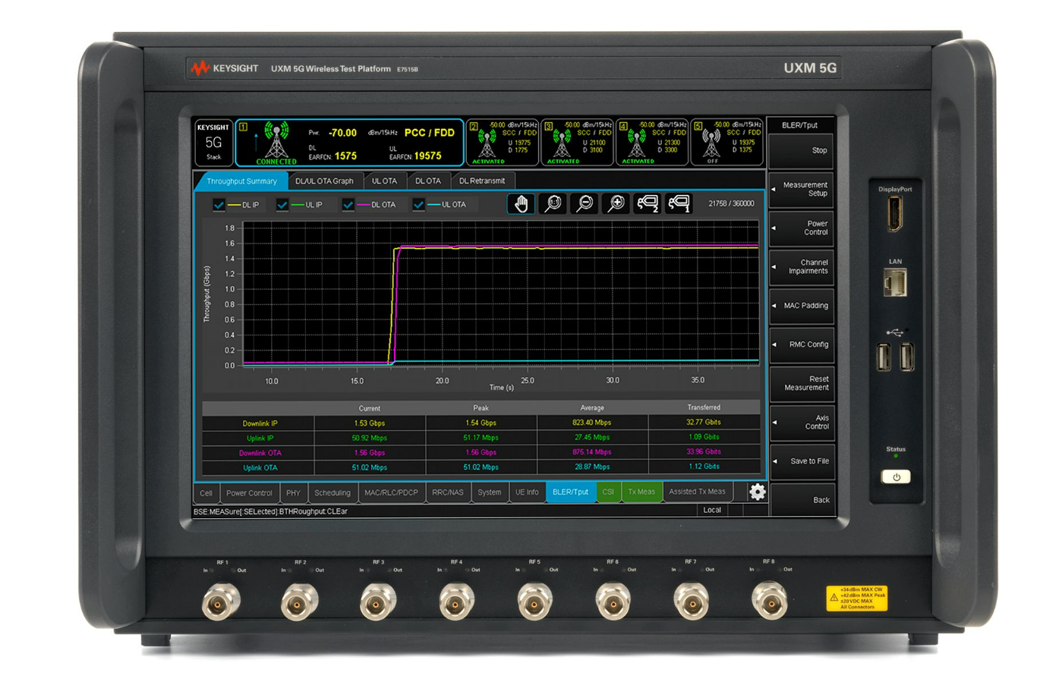The height and width of the screenshot is (676, 1040).
Task: Switch to the Cell bottom tab
Action: [206, 492]
